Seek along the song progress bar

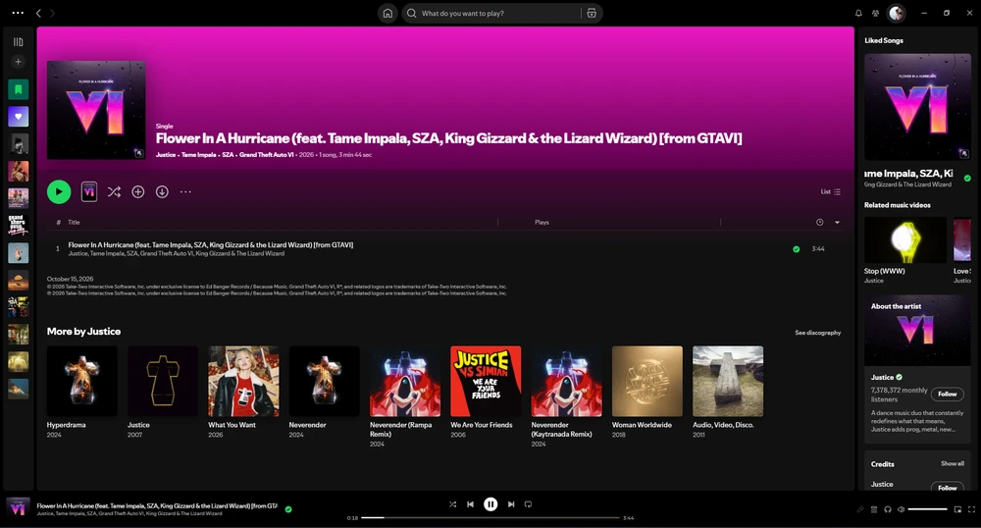click(x=490, y=518)
